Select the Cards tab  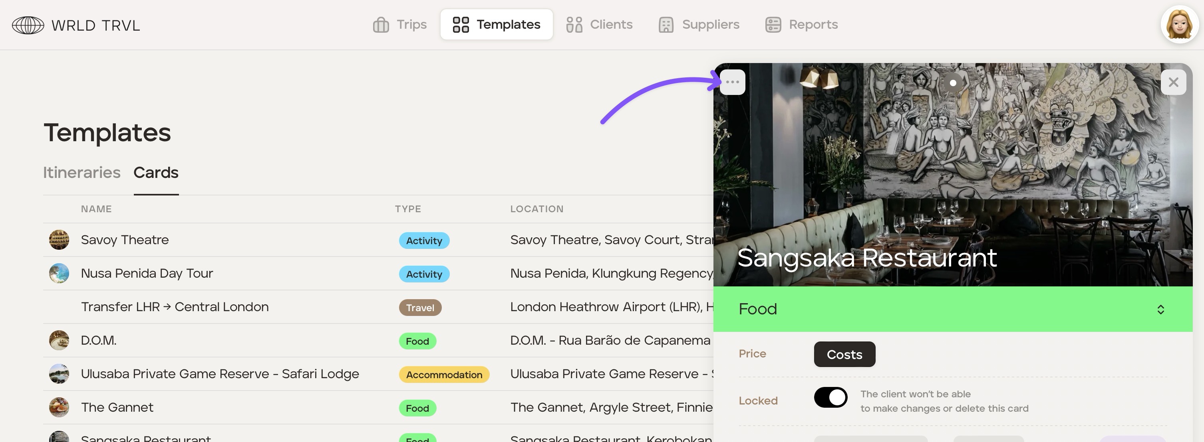coord(156,173)
